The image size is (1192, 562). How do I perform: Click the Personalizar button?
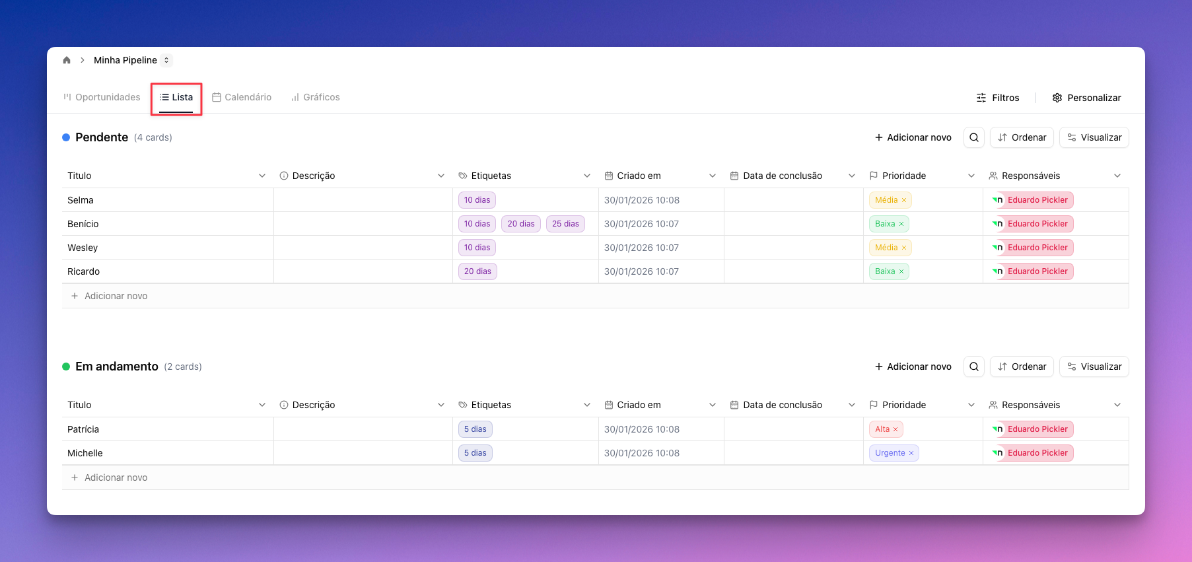pos(1086,98)
